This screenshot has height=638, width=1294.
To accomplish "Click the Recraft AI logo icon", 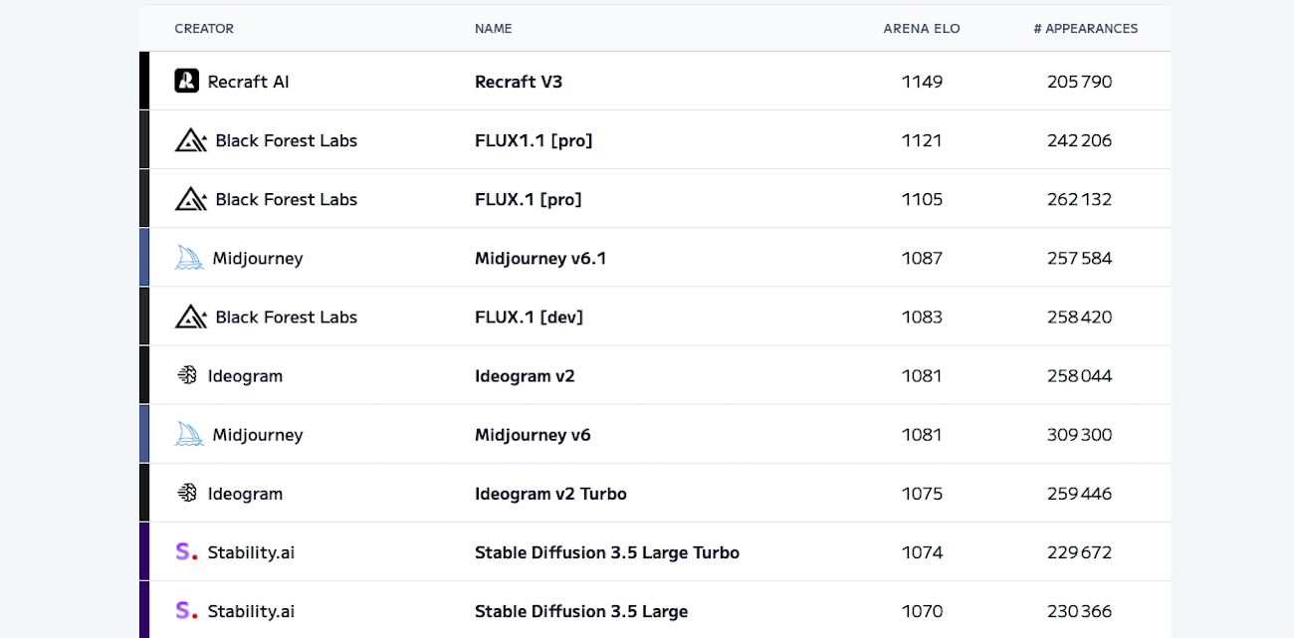I will coord(186,81).
